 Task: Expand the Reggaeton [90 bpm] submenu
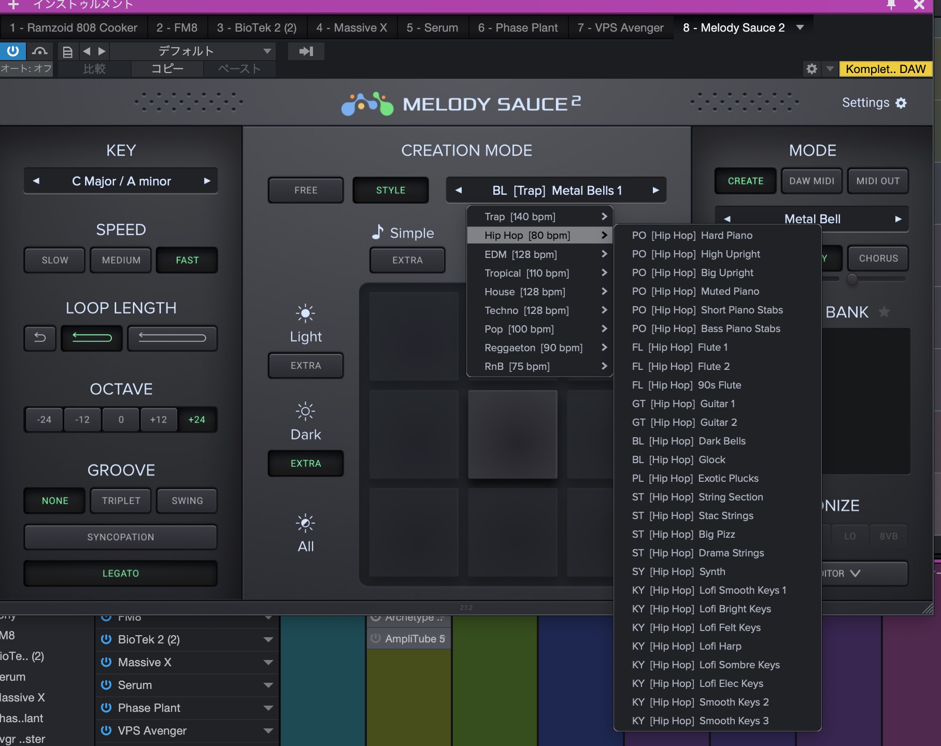(x=540, y=348)
